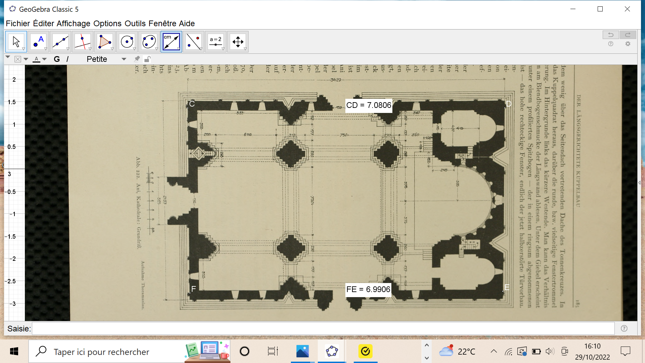
Task: Click the Saisie input field
Action: pos(322,328)
